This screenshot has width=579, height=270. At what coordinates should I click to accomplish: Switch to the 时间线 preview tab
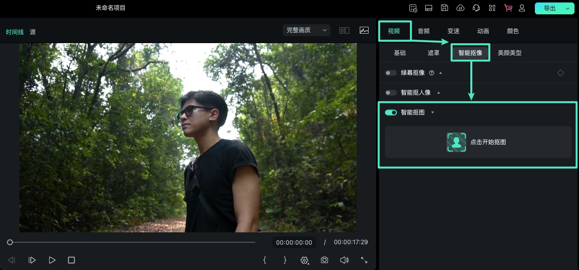pos(15,32)
